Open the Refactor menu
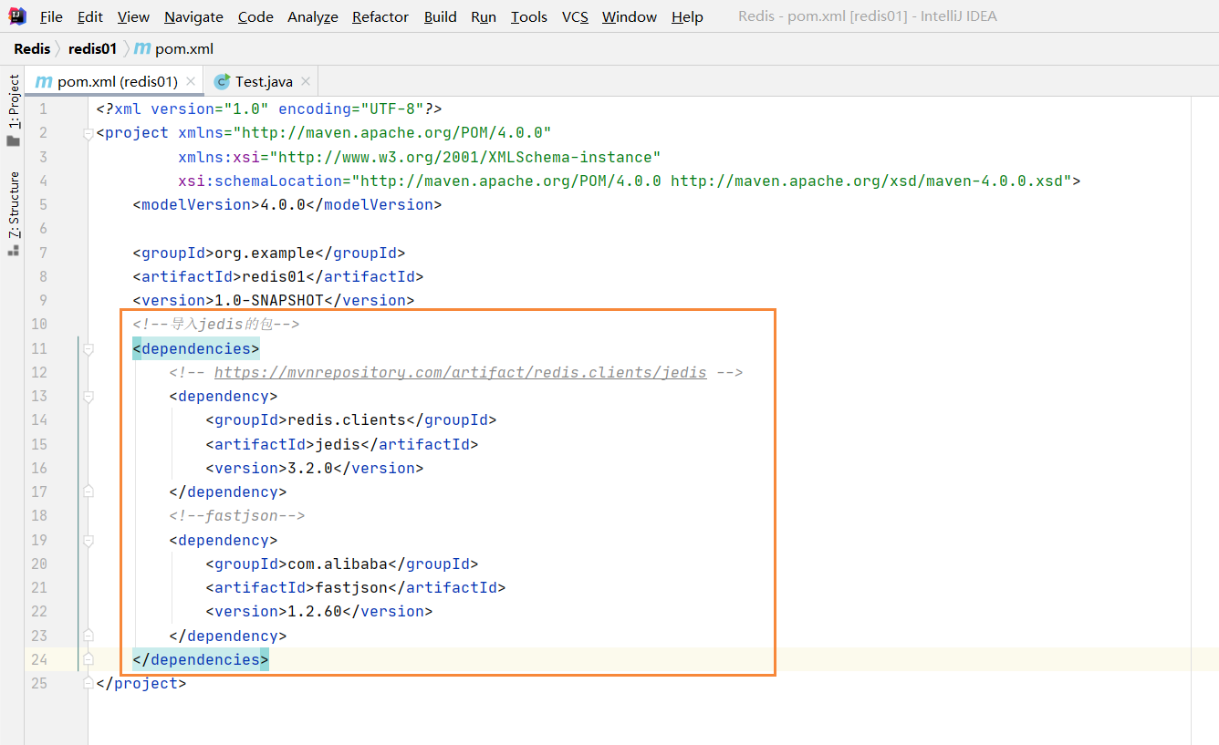The image size is (1219, 745). tap(380, 16)
